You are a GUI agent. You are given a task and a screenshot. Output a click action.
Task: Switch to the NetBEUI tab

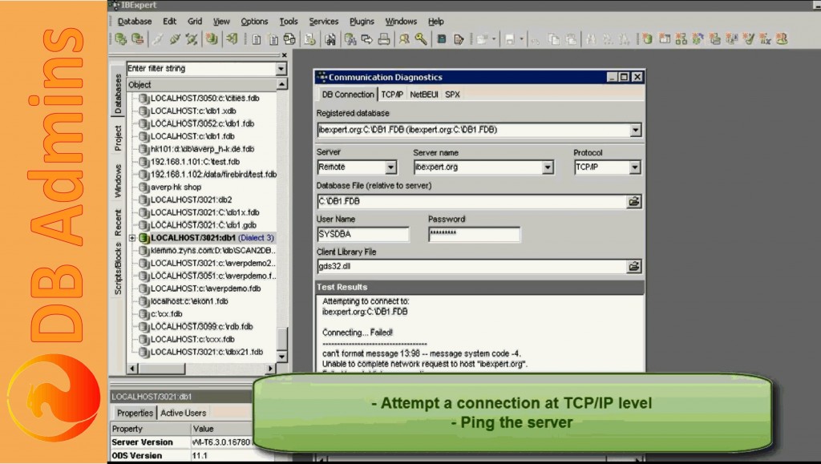(x=423, y=95)
